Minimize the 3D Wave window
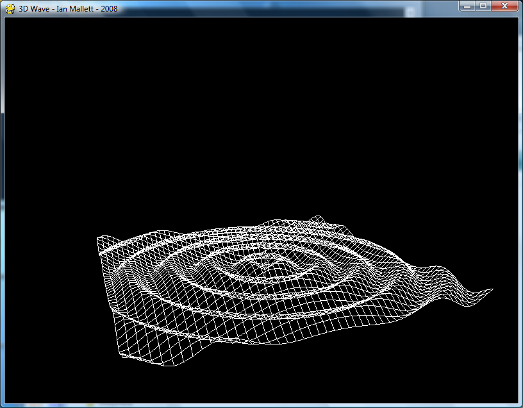Image resolution: width=523 pixels, height=408 pixels. tap(467, 6)
